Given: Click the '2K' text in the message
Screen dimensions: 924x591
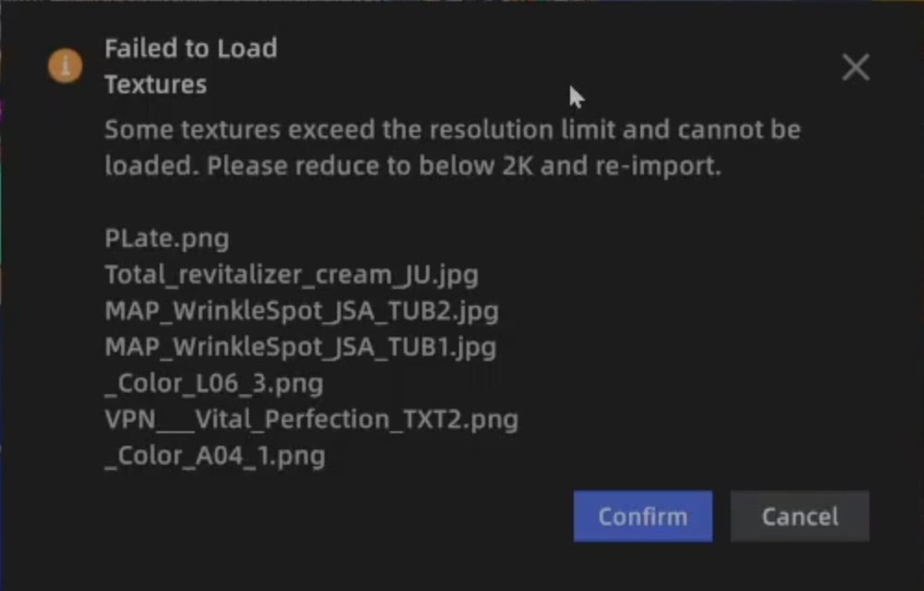Looking at the screenshot, I should click(517, 166).
